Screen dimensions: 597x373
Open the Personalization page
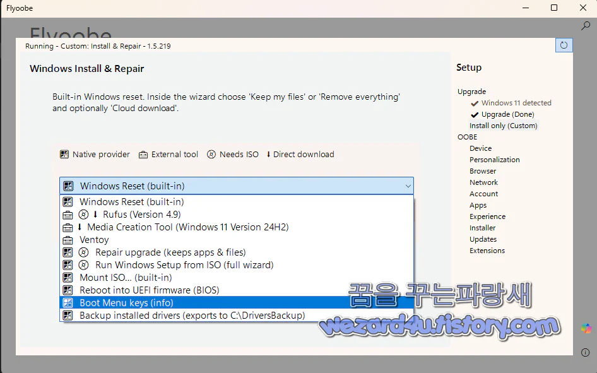tap(495, 160)
